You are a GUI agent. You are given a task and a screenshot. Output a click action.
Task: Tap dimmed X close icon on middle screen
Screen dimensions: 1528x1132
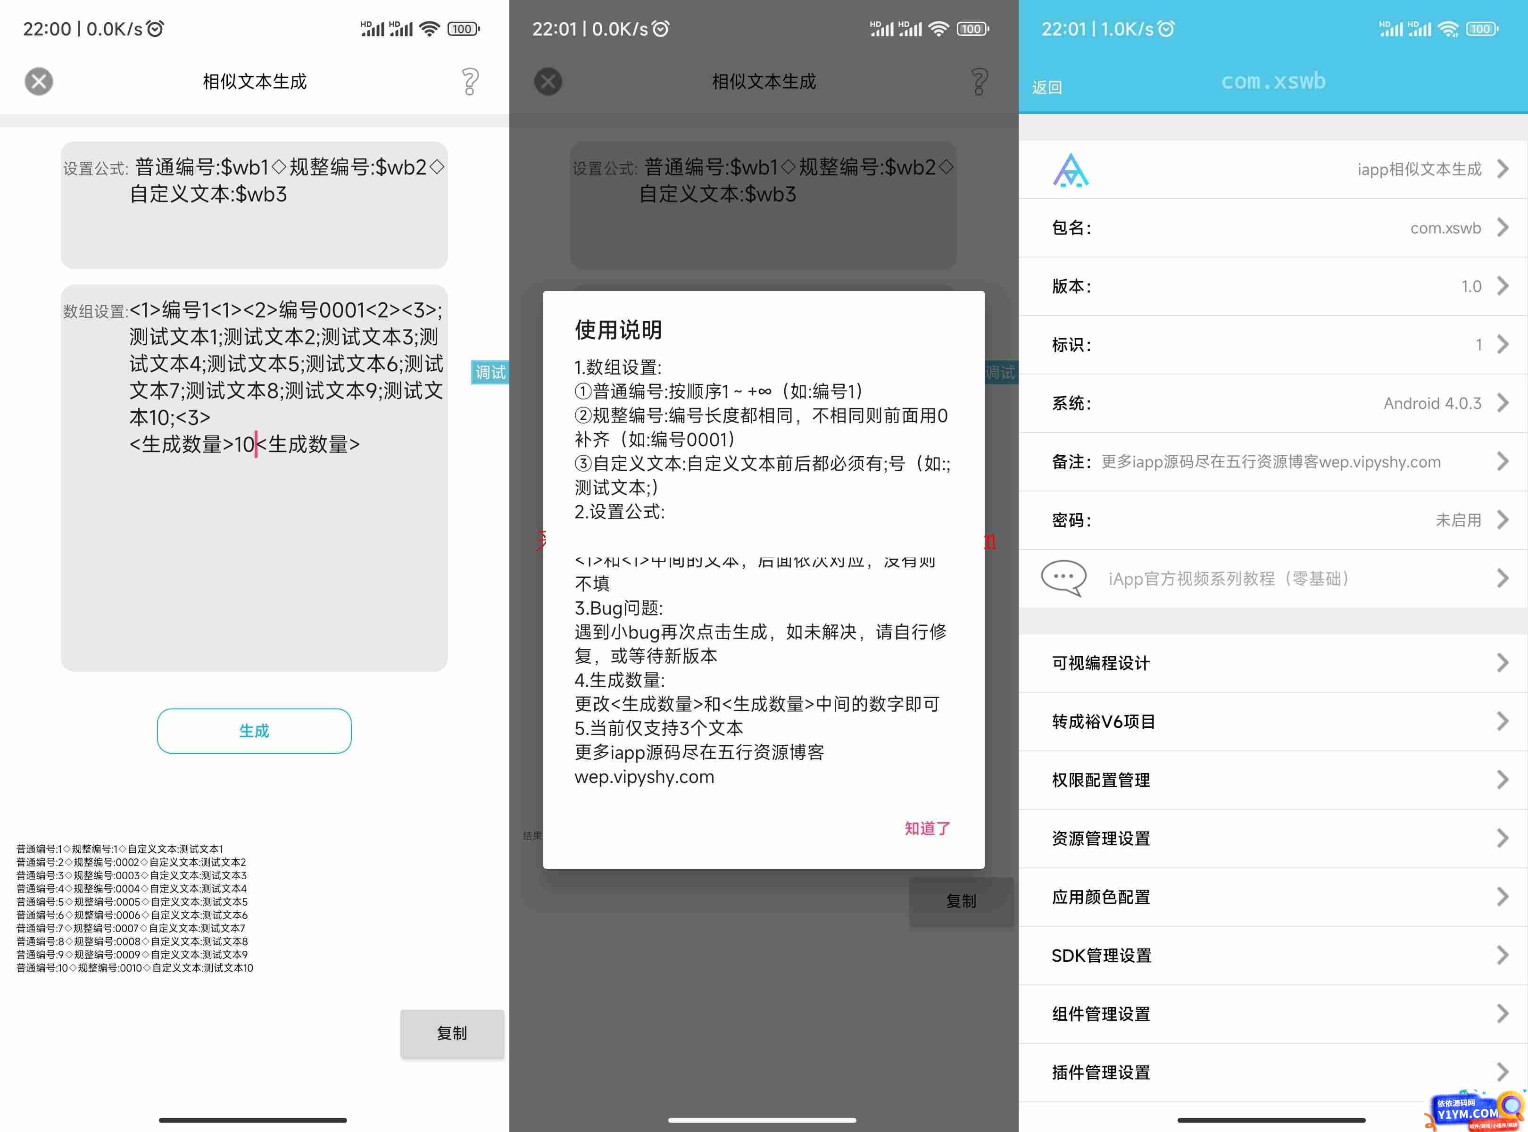tap(548, 82)
